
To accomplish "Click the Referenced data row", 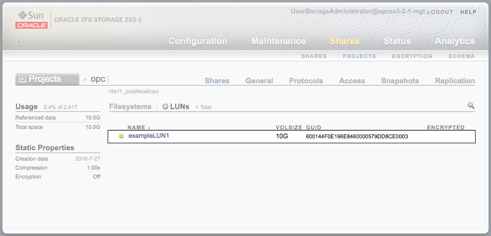I will pyautogui.click(x=58, y=118).
